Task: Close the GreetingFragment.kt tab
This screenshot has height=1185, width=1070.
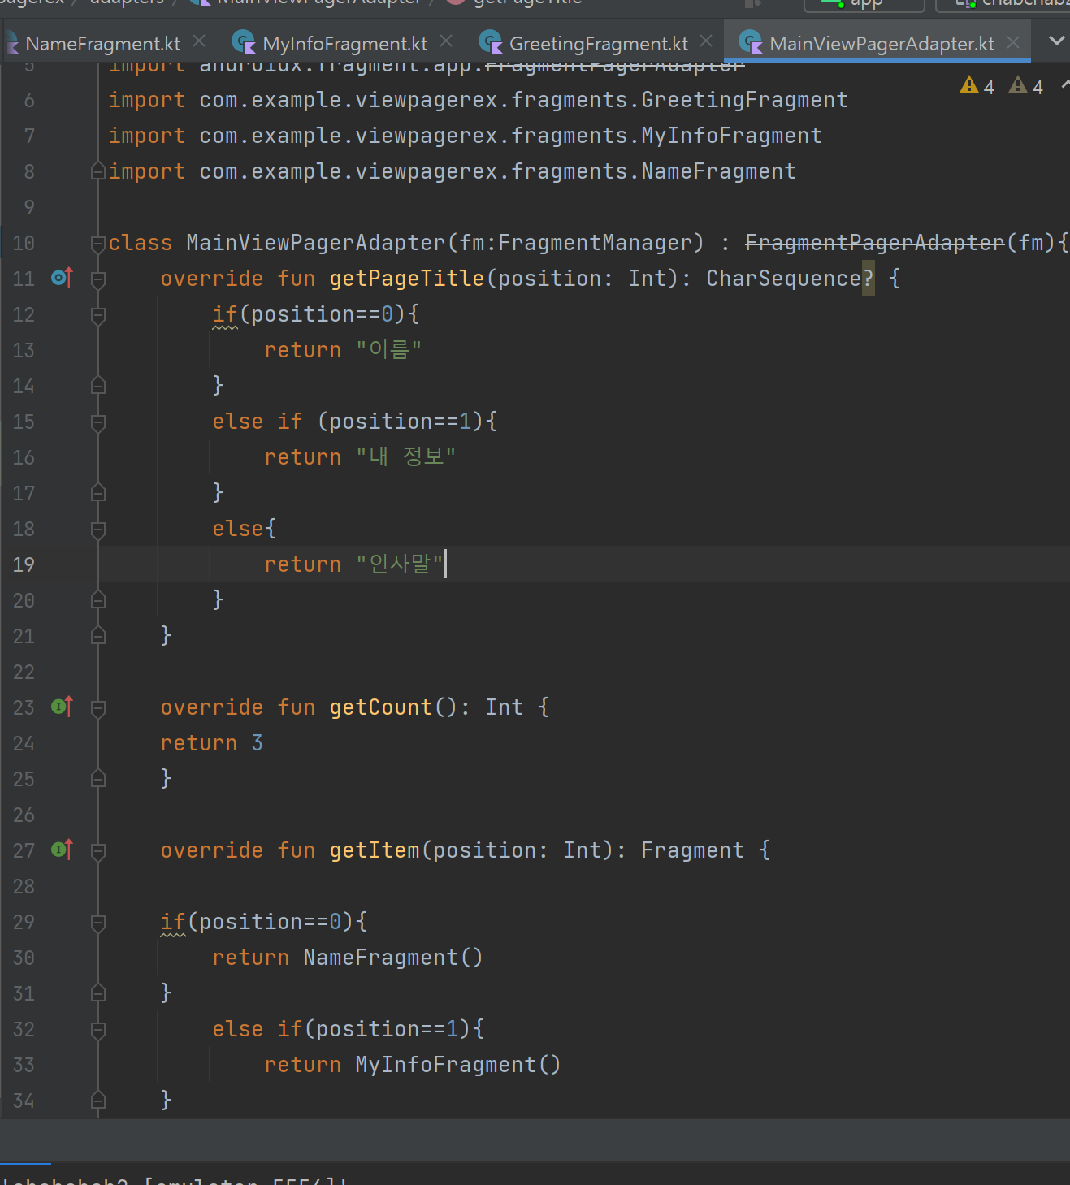Action: click(x=707, y=41)
